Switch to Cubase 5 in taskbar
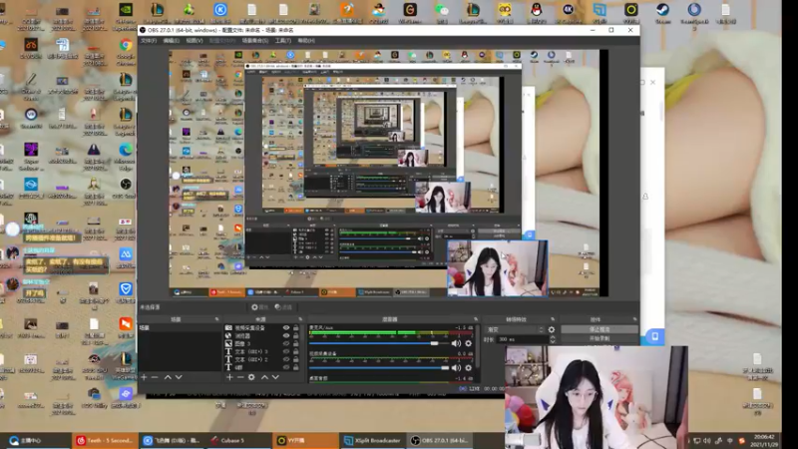The height and width of the screenshot is (449, 798). 239,440
